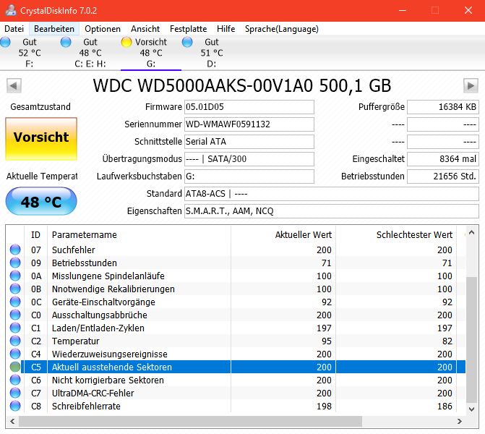Viewport: 485px width, 434px height.
Task: Click the CrystalDiskInfo title bar app icon
Action: (x=11, y=10)
